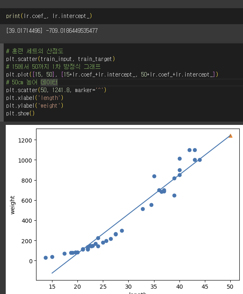Click the leftmost scatter point on the plot

pos(45,258)
